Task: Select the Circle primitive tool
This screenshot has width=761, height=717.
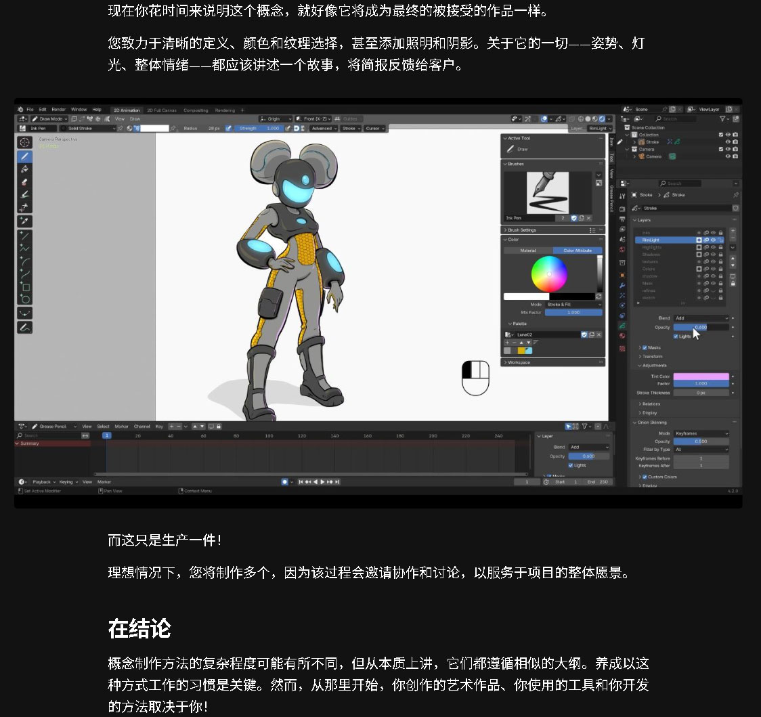Action: (25, 299)
